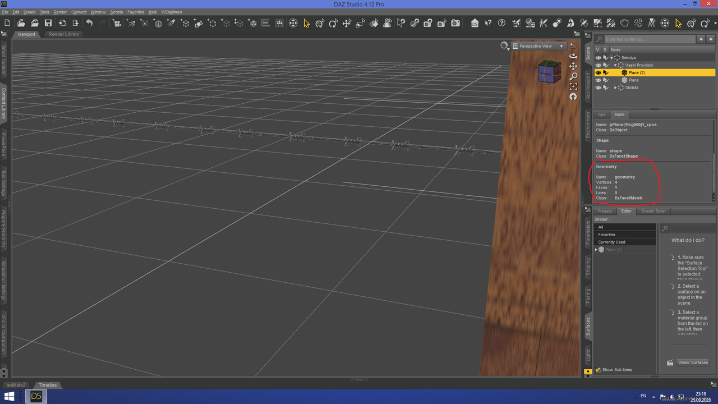Click the New scene file icon

[7, 23]
